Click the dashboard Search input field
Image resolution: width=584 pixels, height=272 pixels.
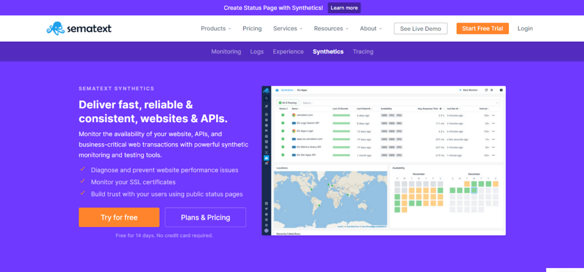400,103
